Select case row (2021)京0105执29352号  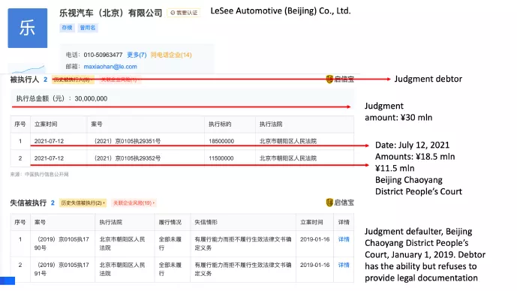coord(182,158)
